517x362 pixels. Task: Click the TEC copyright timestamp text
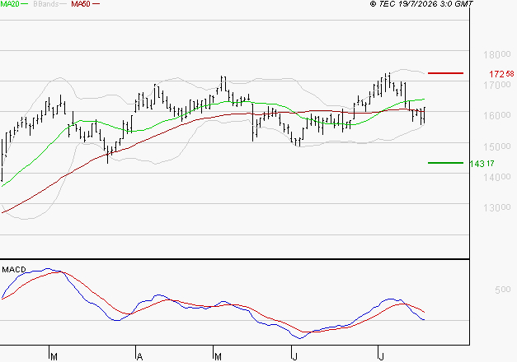(421, 4)
